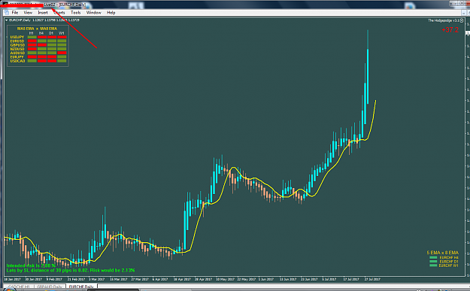Viewport: 470px width, 291px height.
Task: Click the red GBPUSD H4 signal cell
Action: click(x=42, y=45)
